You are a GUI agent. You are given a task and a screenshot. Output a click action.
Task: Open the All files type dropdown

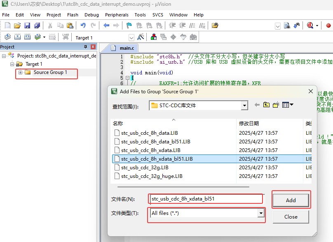(261, 213)
